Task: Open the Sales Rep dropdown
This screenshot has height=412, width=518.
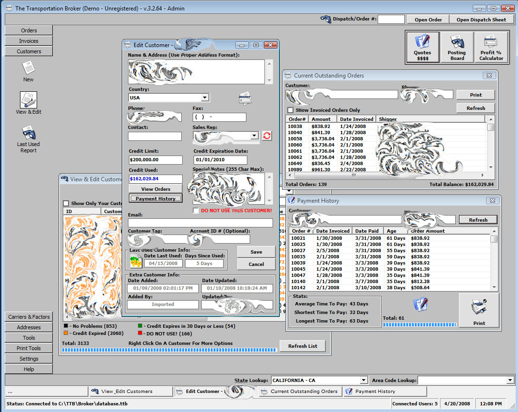Action: coord(254,136)
